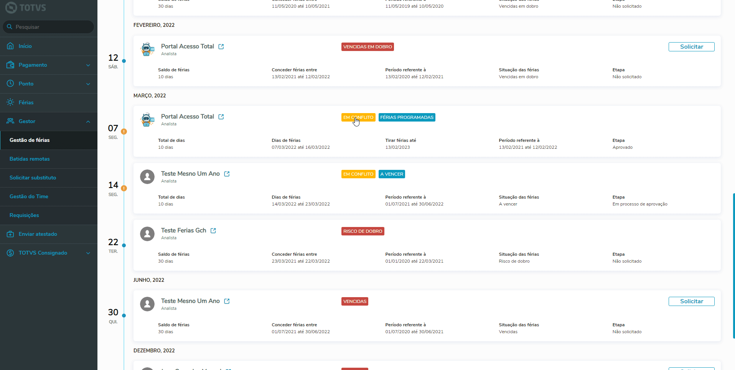The image size is (735, 370).
Task: Click the Enviar atestado medical icon
Action: click(10, 234)
